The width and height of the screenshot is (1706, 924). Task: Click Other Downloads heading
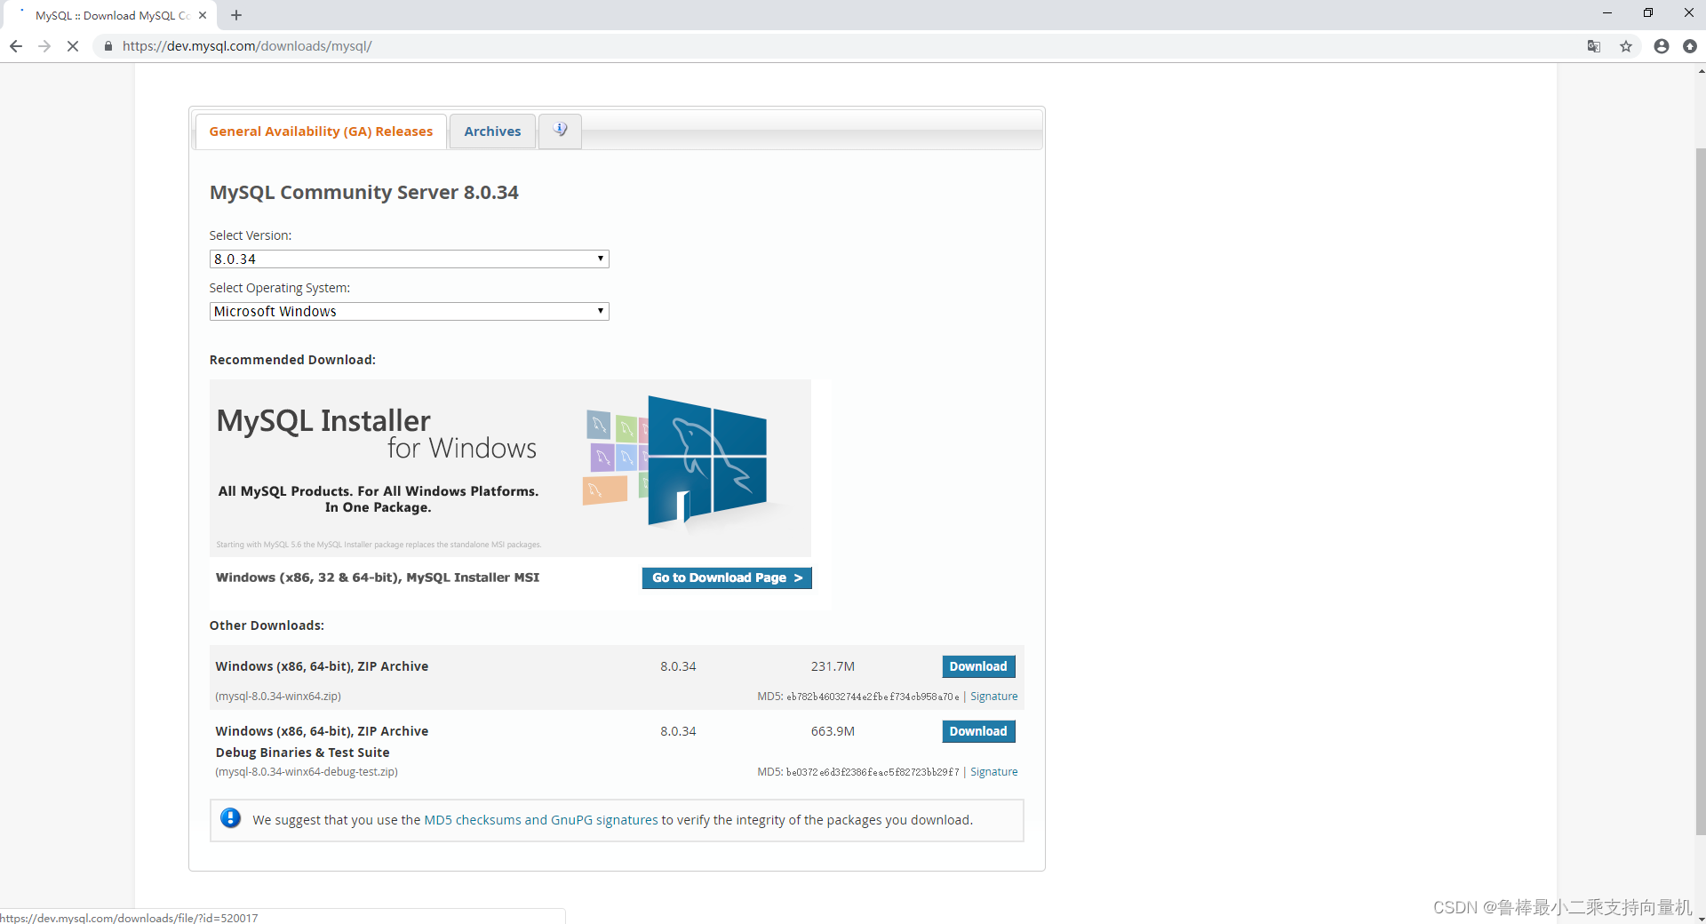267,625
